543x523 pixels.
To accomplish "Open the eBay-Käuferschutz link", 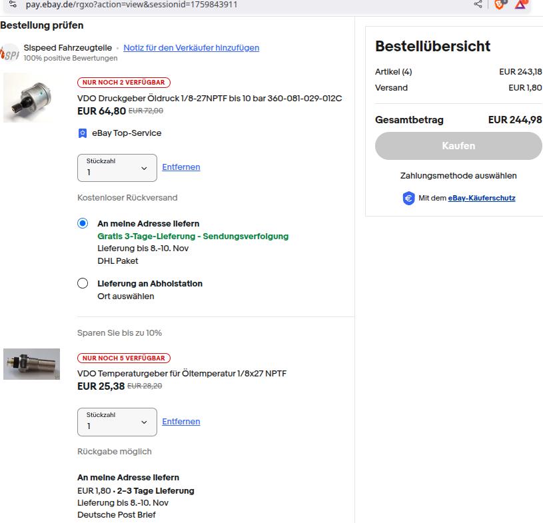I will tap(482, 198).
